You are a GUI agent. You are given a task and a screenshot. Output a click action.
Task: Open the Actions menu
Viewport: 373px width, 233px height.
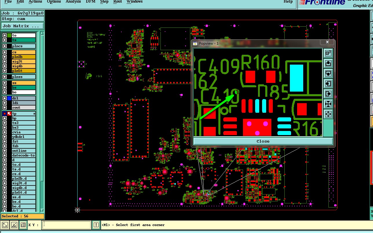[35, 2]
